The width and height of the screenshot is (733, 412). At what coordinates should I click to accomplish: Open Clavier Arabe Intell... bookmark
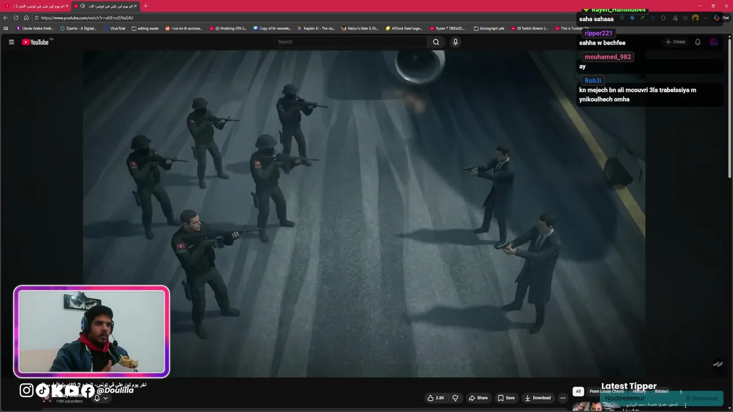pos(34,28)
